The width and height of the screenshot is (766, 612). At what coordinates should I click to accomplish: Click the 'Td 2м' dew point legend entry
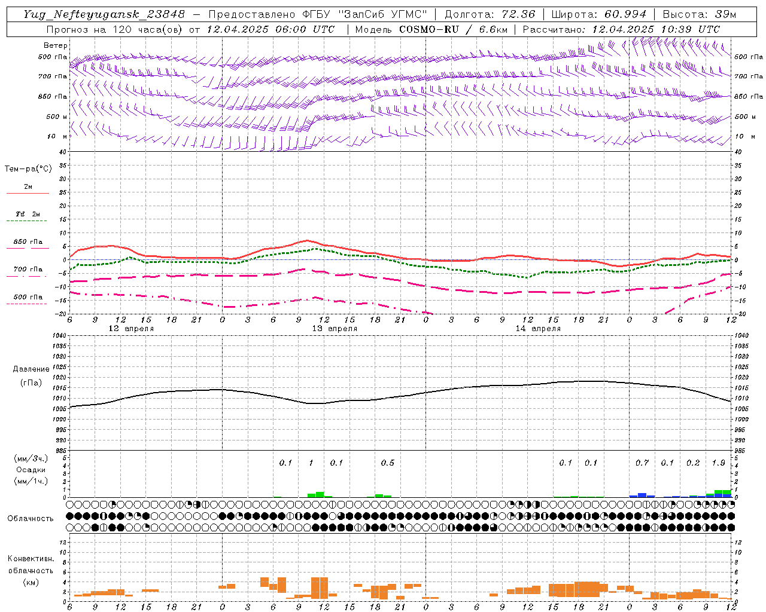[x=28, y=214]
